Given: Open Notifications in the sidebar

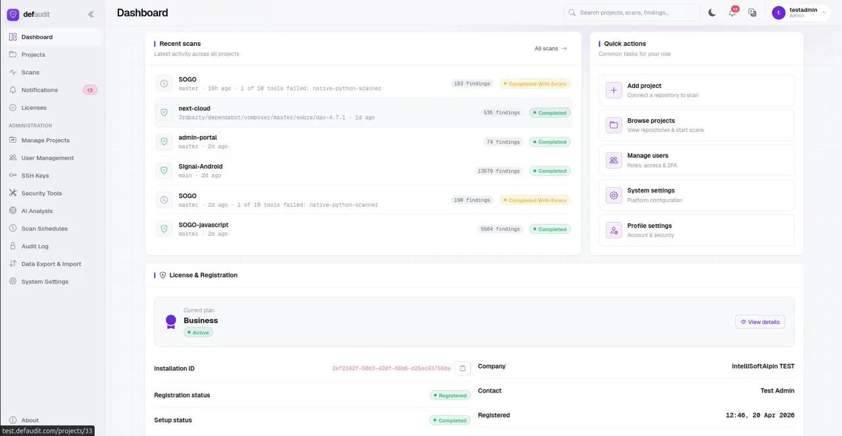Looking at the screenshot, I should coord(52,90).
